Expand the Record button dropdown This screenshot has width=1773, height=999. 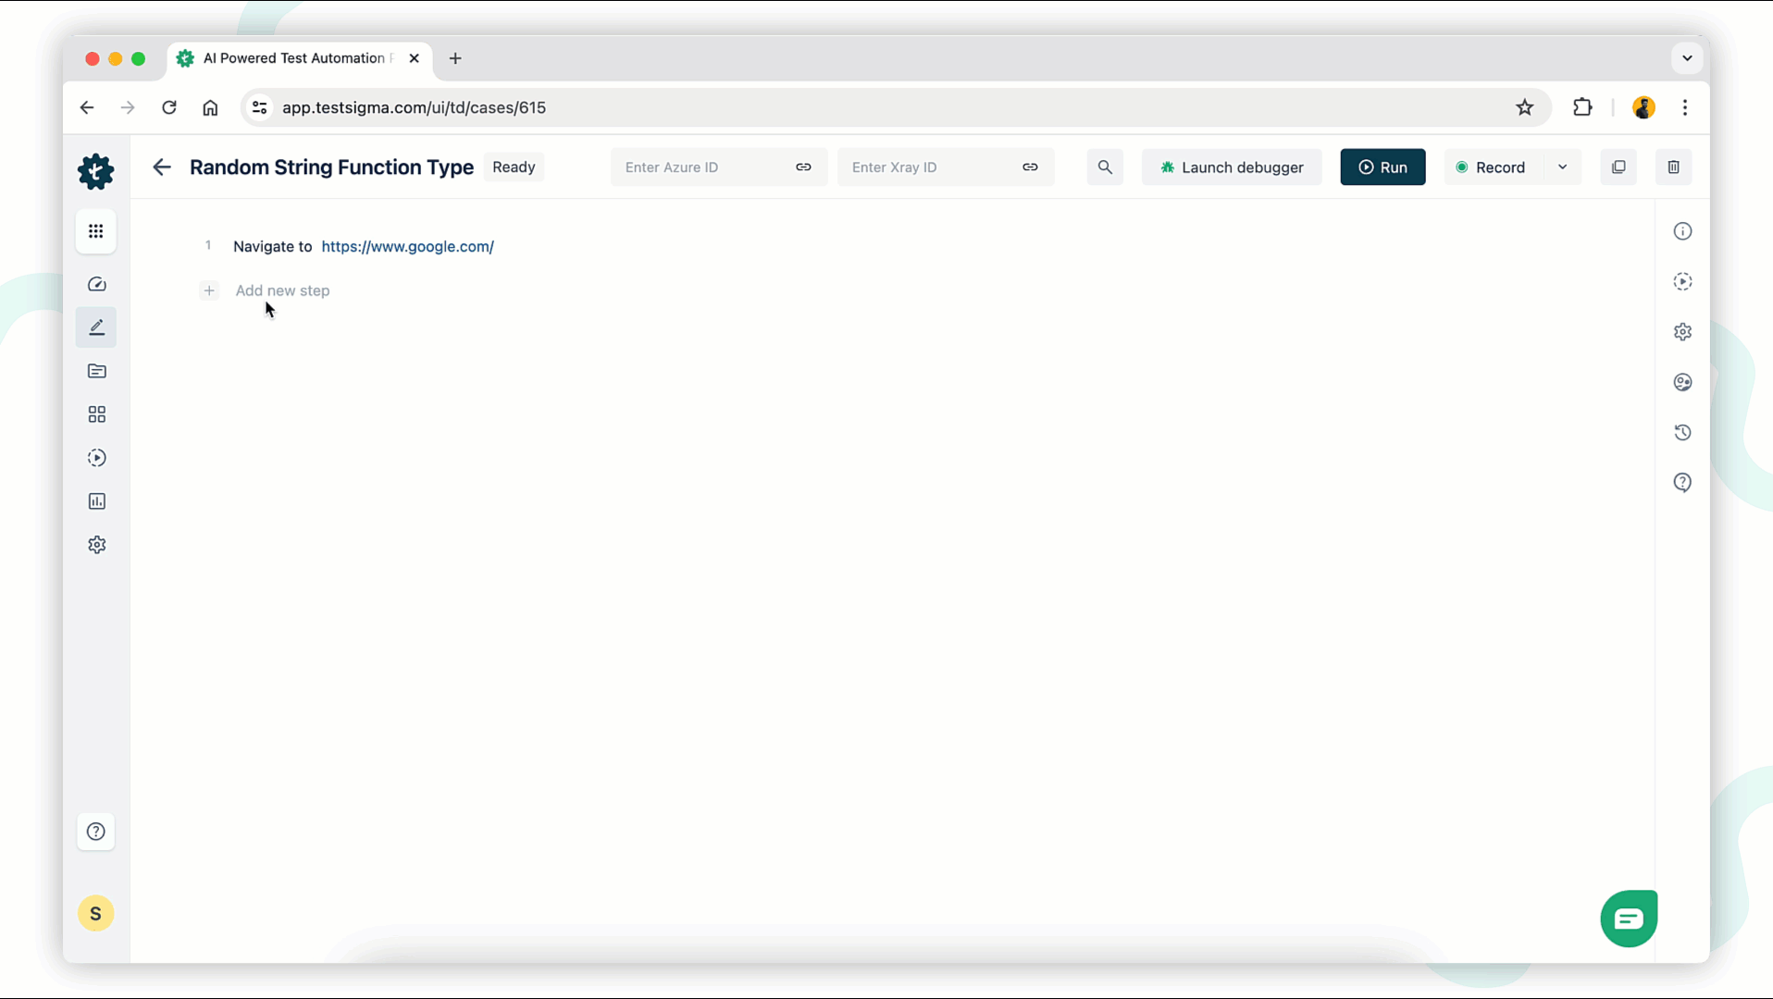click(x=1564, y=166)
